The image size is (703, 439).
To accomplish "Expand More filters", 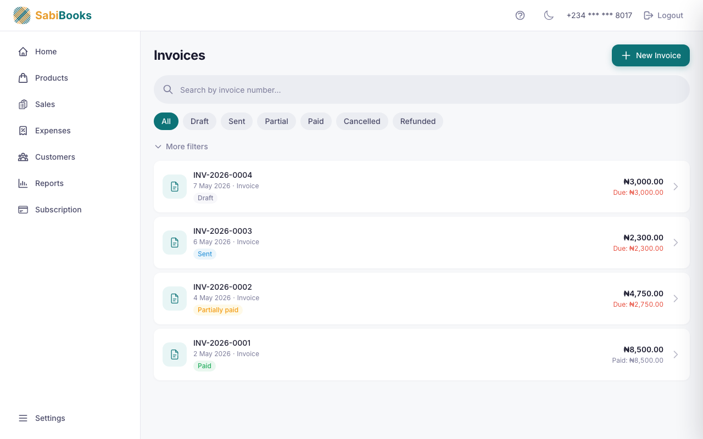I will pyautogui.click(x=181, y=147).
